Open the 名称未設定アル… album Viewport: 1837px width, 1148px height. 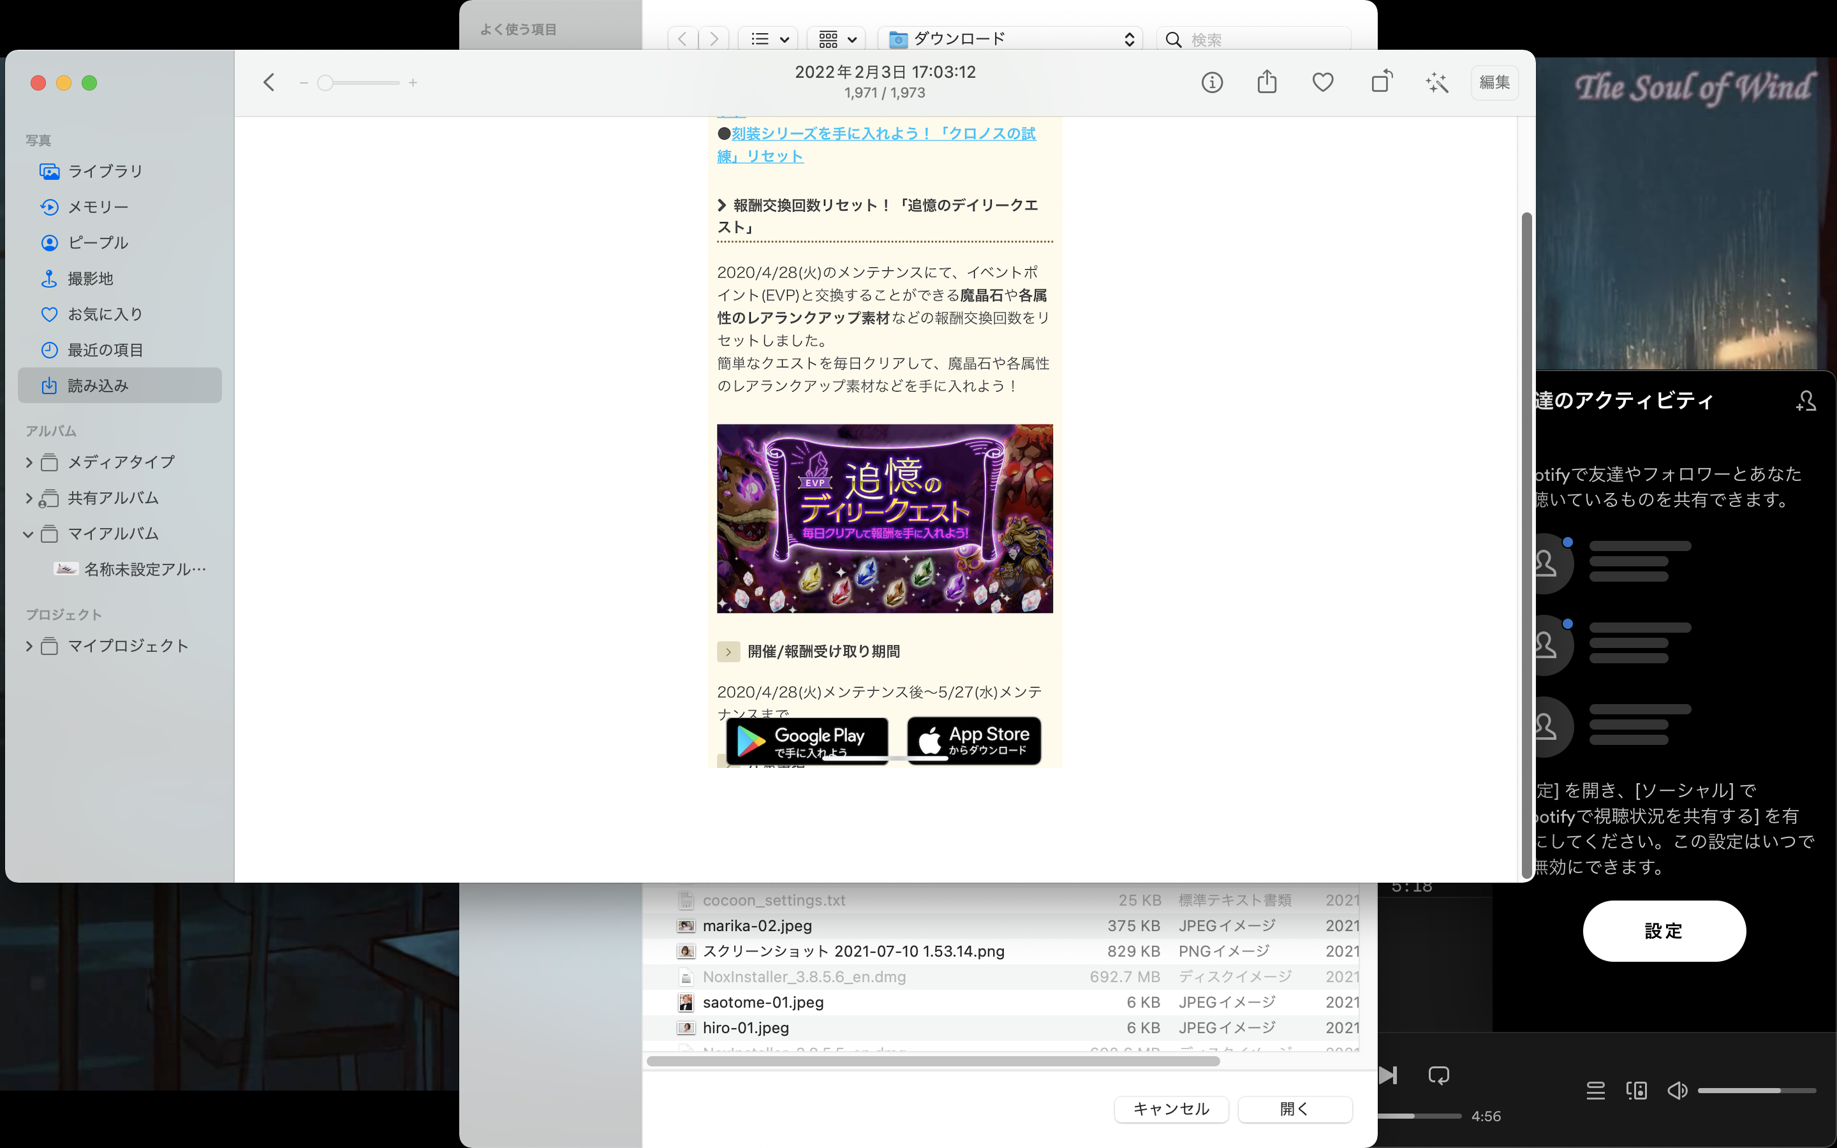coord(131,569)
